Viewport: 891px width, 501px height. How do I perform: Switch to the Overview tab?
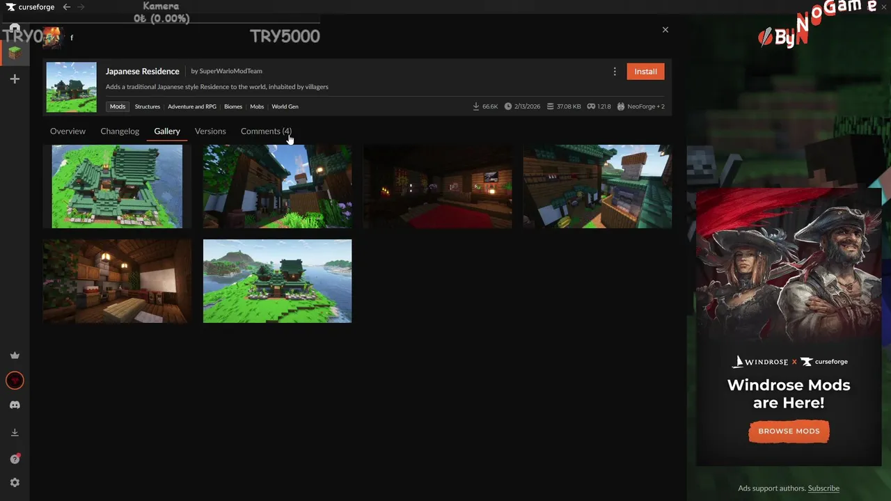68,131
